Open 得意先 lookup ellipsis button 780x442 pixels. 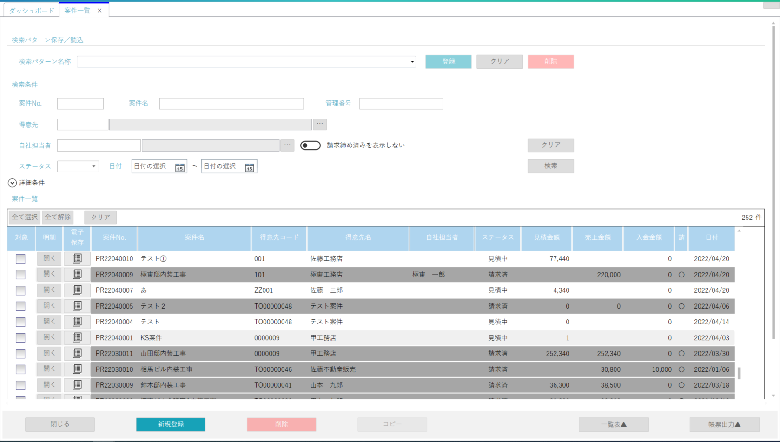pyautogui.click(x=320, y=124)
